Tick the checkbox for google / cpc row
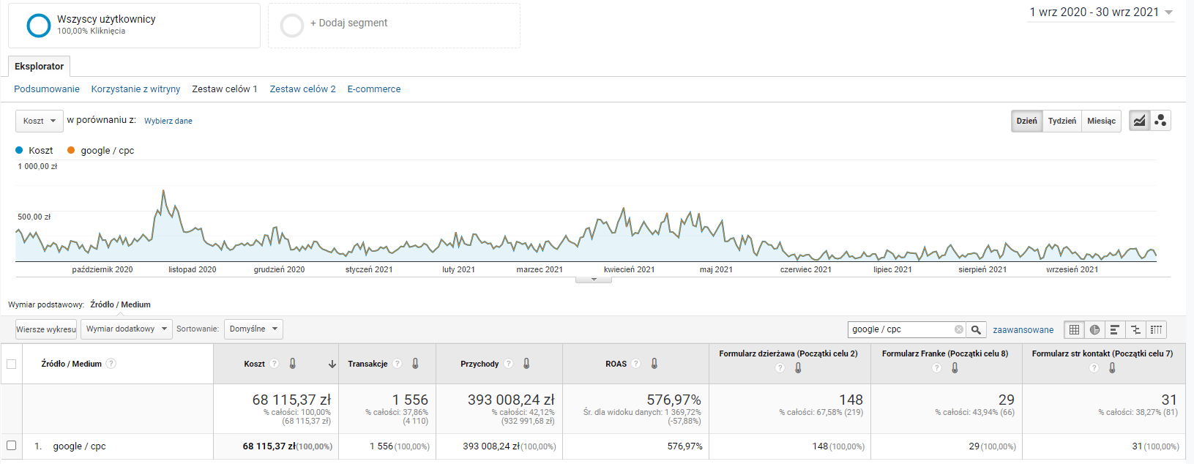The height and width of the screenshot is (464, 1194). [x=11, y=446]
